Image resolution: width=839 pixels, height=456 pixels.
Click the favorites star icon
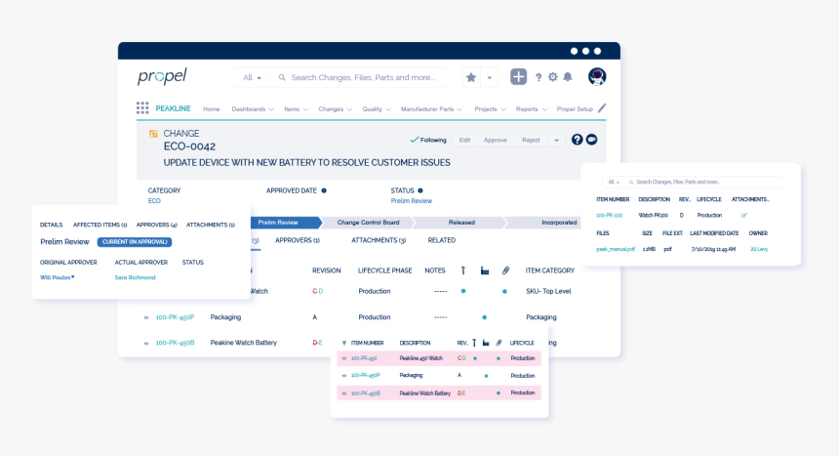pyautogui.click(x=471, y=77)
